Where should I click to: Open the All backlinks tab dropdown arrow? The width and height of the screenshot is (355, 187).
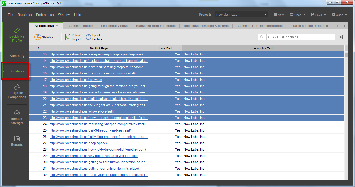[x=57, y=26]
